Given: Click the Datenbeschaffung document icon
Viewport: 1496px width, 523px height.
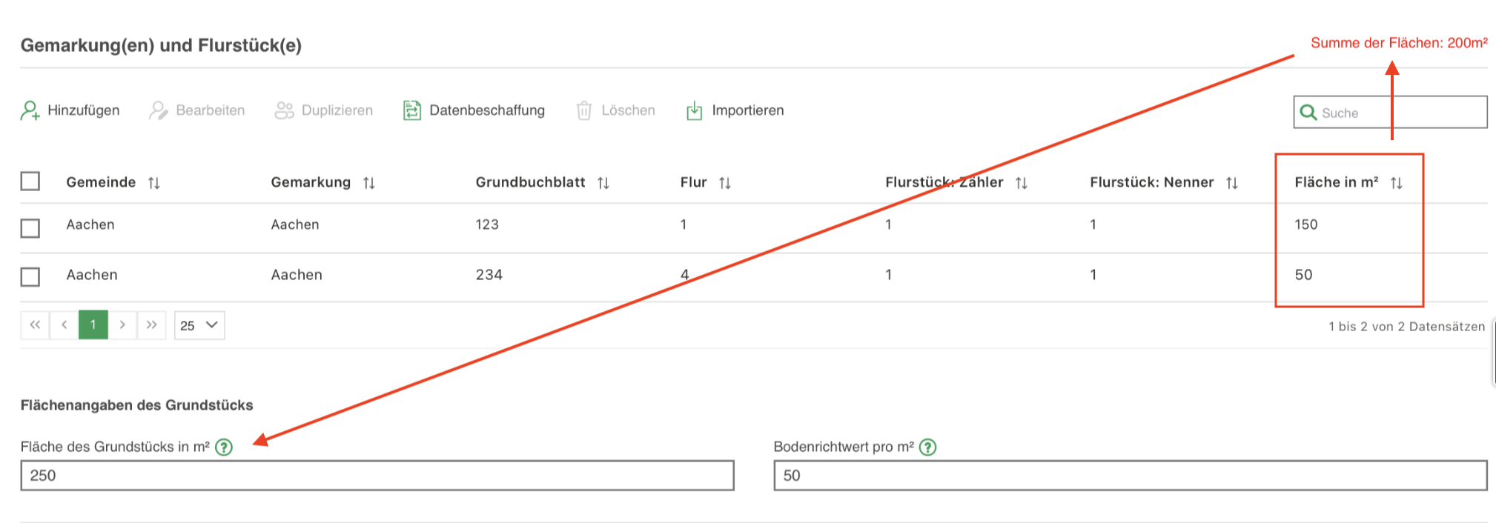Looking at the screenshot, I should (x=411, y=110).
